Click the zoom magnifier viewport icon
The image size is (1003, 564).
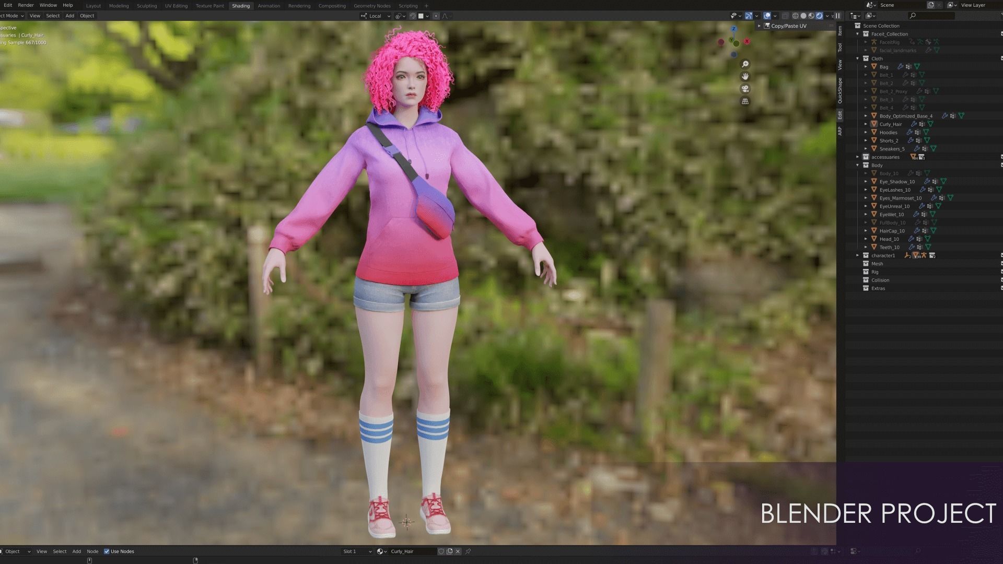[745, 64]
